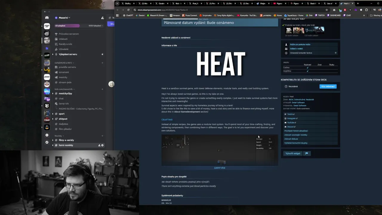Viewport: 382px width, 215px height.
Task: Open Discord back arrow at window top
Action: coord(45,12)
